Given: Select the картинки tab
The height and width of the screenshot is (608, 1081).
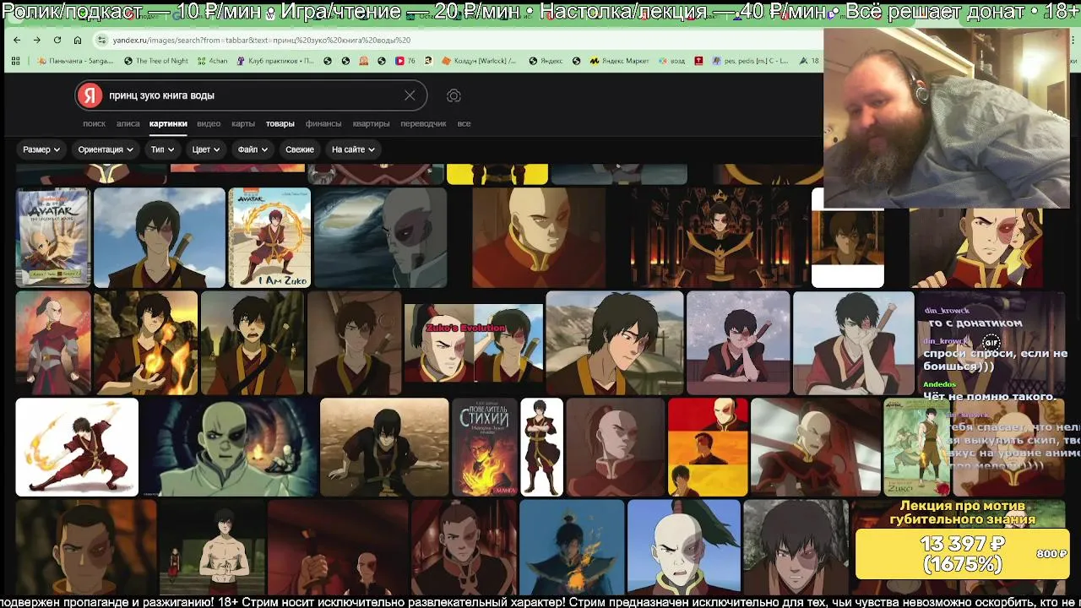Looking at the screenshot, I should pos(168,123).
